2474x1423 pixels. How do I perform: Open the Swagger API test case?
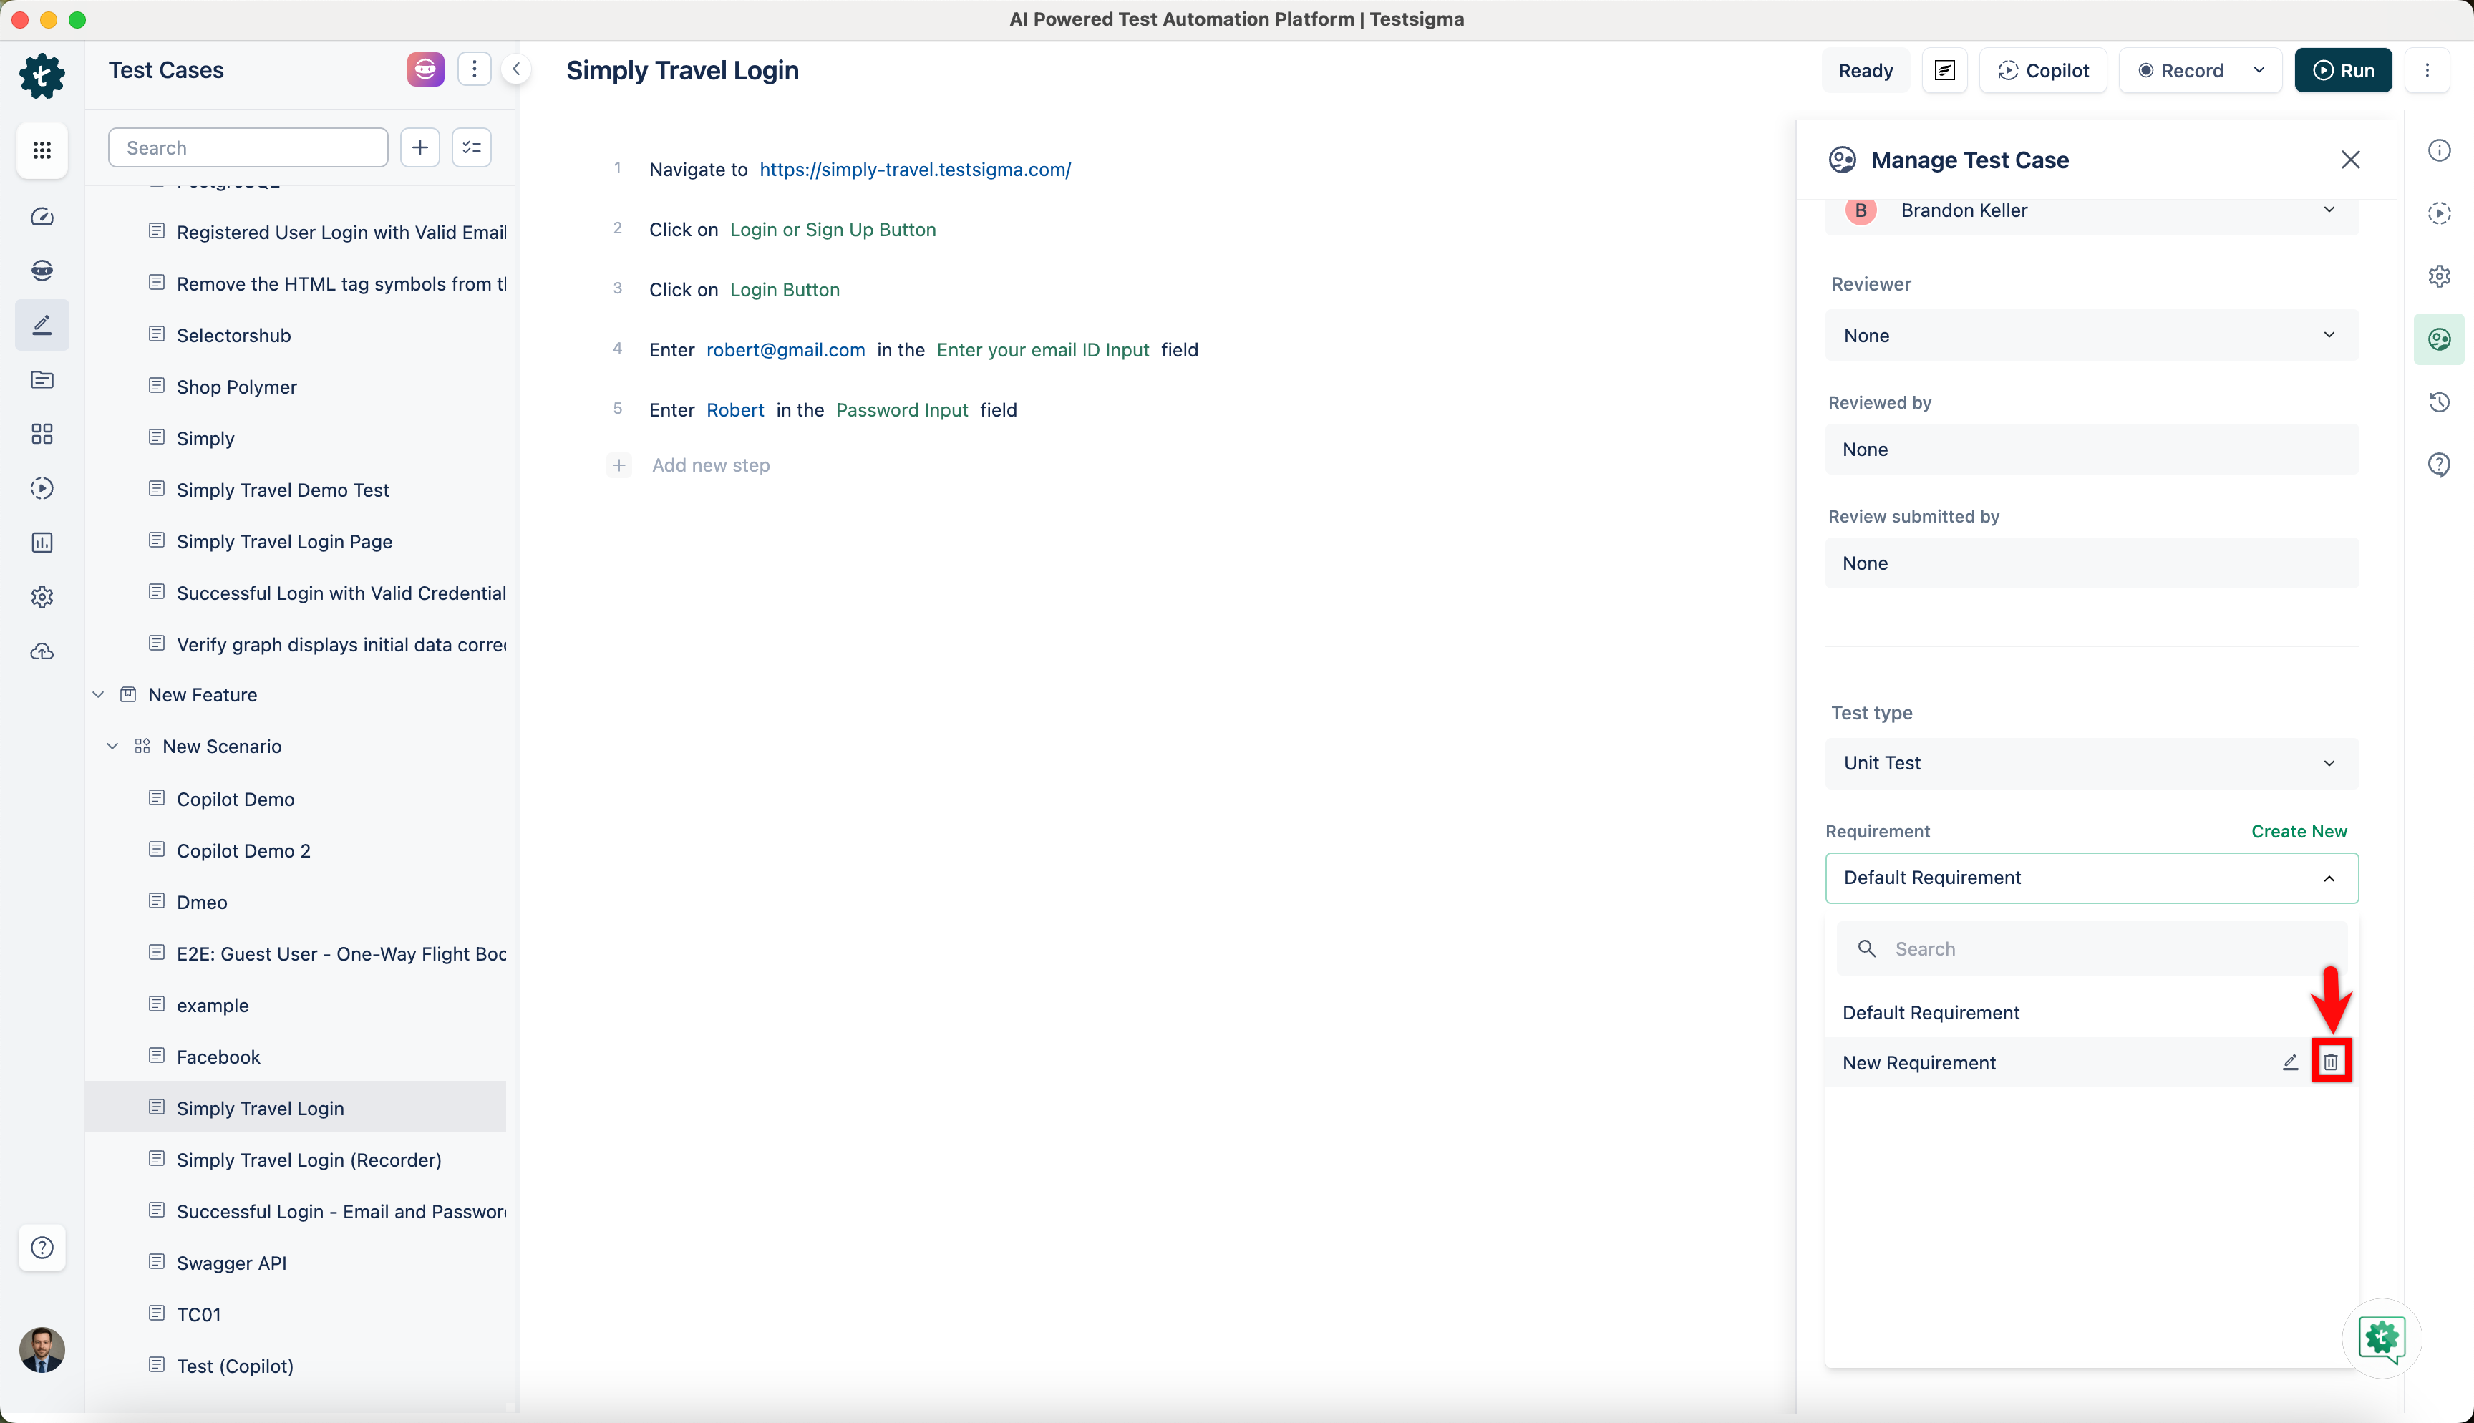(x=231, y=1263)
